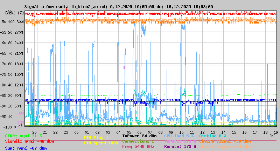280x151 pixels.
Task: Click the "Chain0 signal -50 dBm" legend label
Action: pyautogui.click(x=224, y=141)
